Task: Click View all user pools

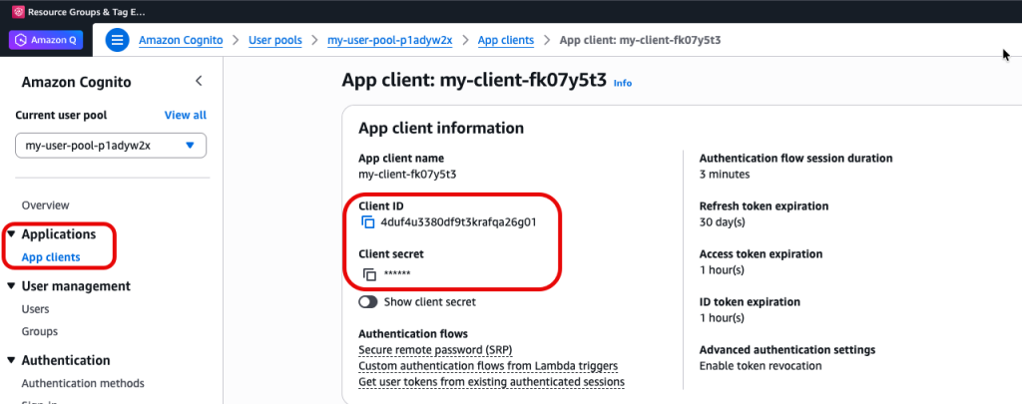Action: tap(185, 116)
